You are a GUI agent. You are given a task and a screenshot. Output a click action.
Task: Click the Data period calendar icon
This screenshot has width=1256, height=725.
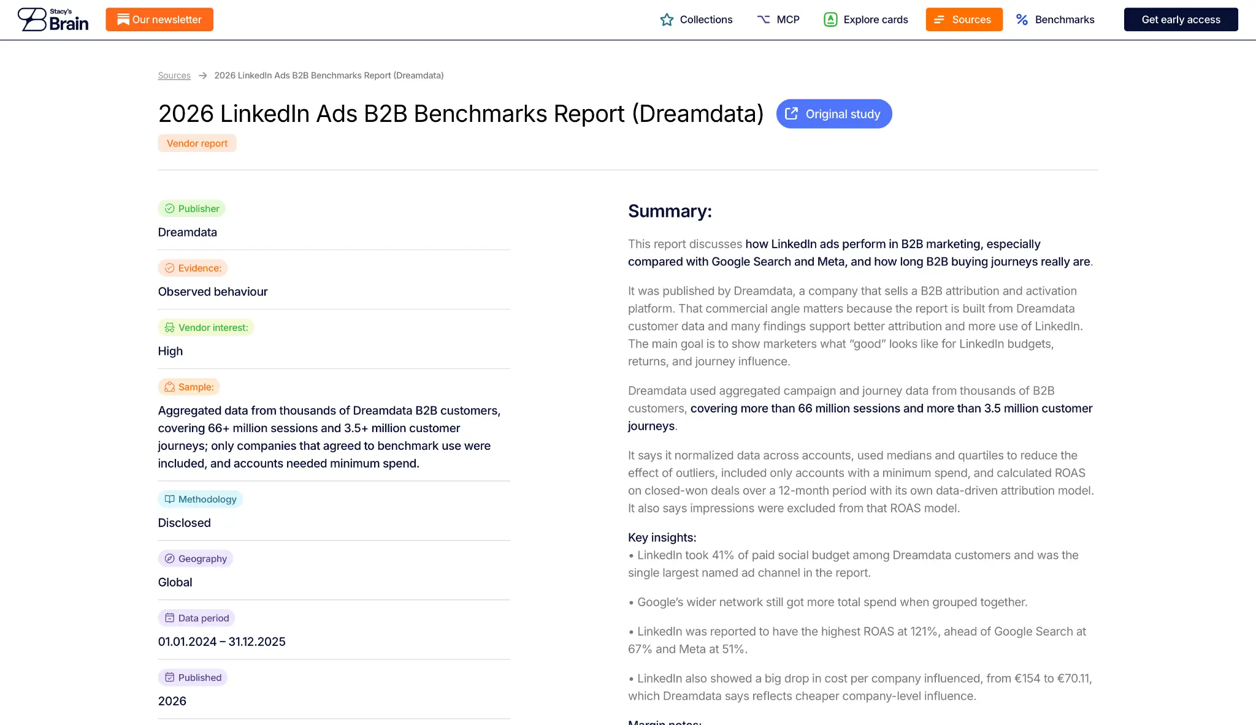click(x=170, y=618)
